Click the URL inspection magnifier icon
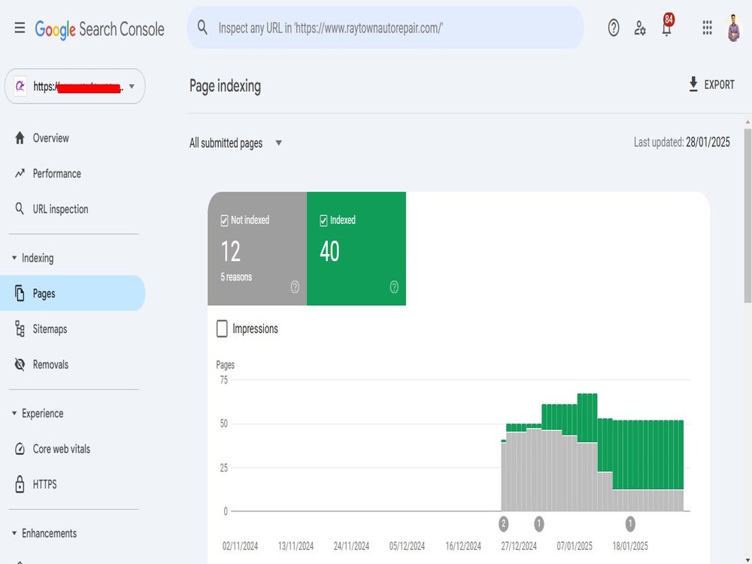Viewport: 752px width, 564px height. click(x=20, y=208)
